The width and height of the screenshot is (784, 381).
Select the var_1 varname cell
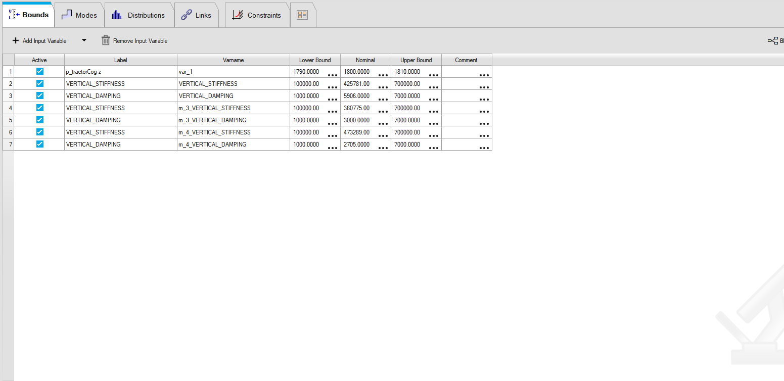point(234,72)
